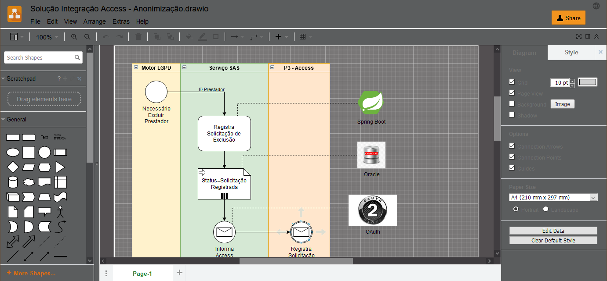Click the Search Shapes input field
This screenshot has width=607, height=281.
pyautogui.click(x=40, y=57)
